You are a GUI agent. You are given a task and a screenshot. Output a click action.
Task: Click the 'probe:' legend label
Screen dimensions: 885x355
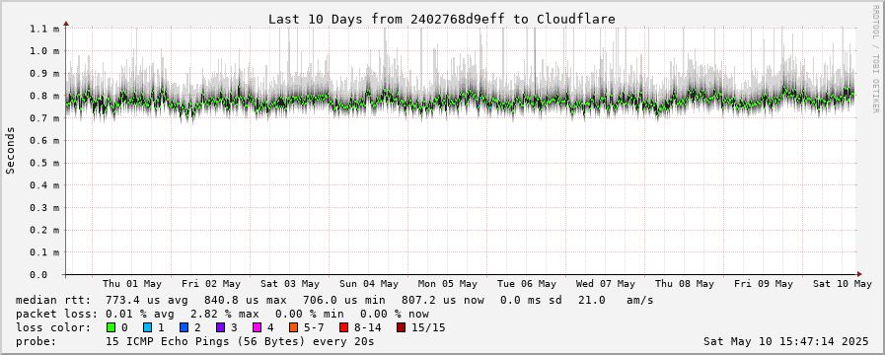(x=37, y=341)
